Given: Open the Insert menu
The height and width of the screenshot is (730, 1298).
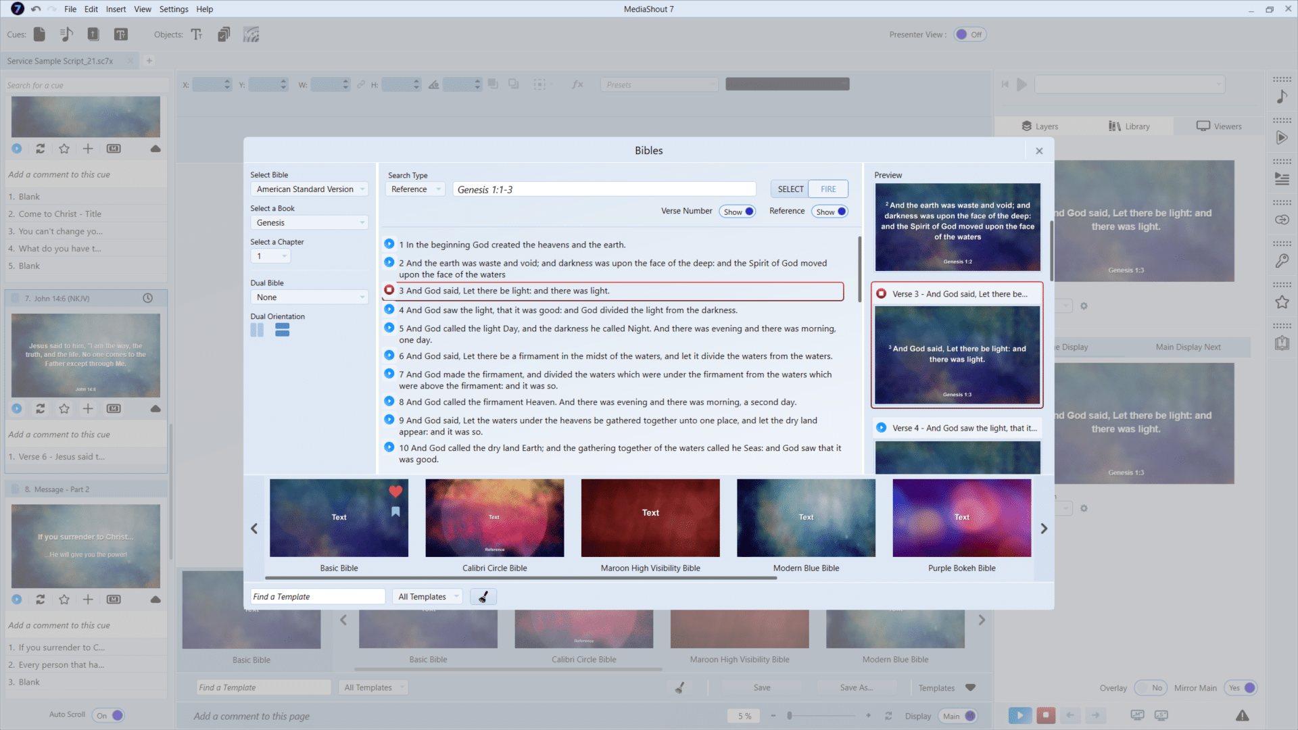Looking at the screenshot, I should click(116, 9).
